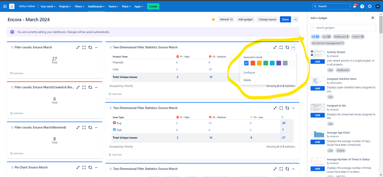383x177 pixels.
Task: Add the Average Age Chart gadget
Action: 317,142
